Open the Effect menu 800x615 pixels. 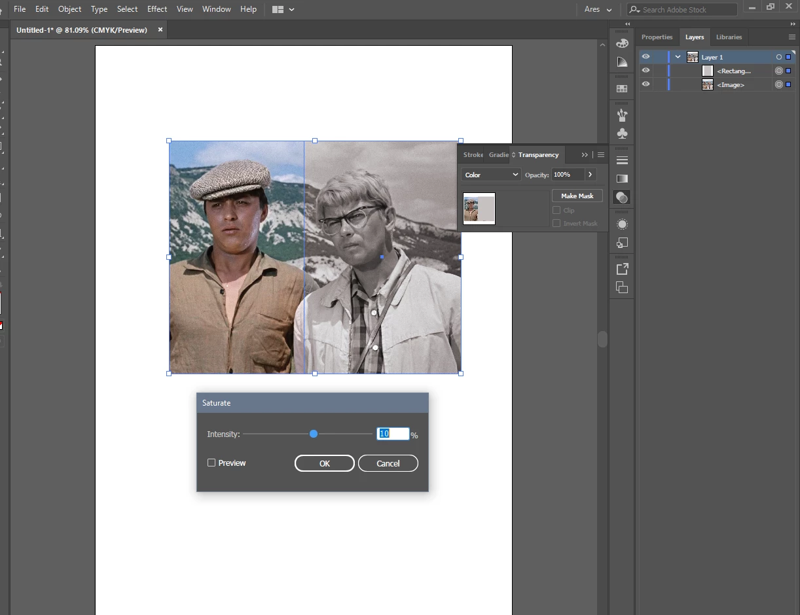click(x=157, y=9)
